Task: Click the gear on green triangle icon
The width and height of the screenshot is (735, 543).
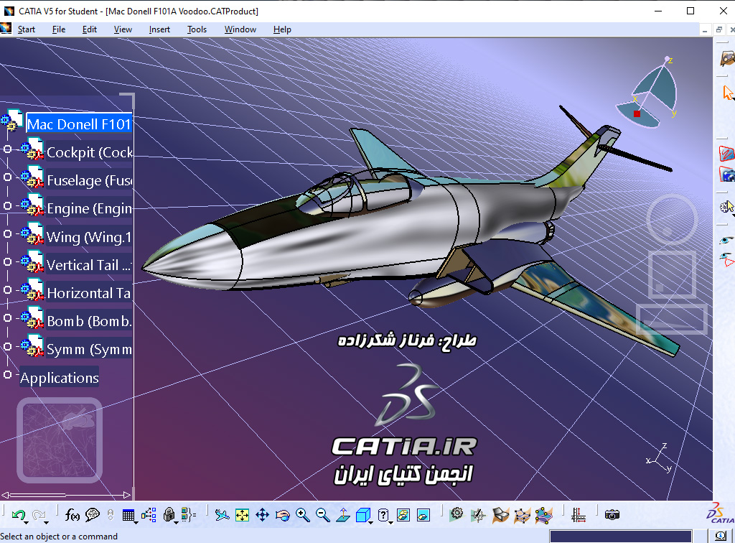Action: [x=456, y=514]
